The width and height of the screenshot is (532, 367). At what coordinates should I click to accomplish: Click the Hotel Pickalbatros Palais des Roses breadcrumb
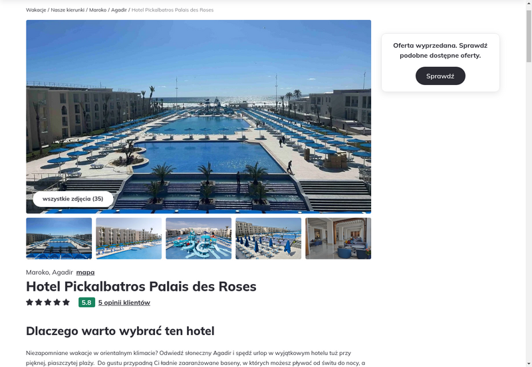tap(172, 10)
